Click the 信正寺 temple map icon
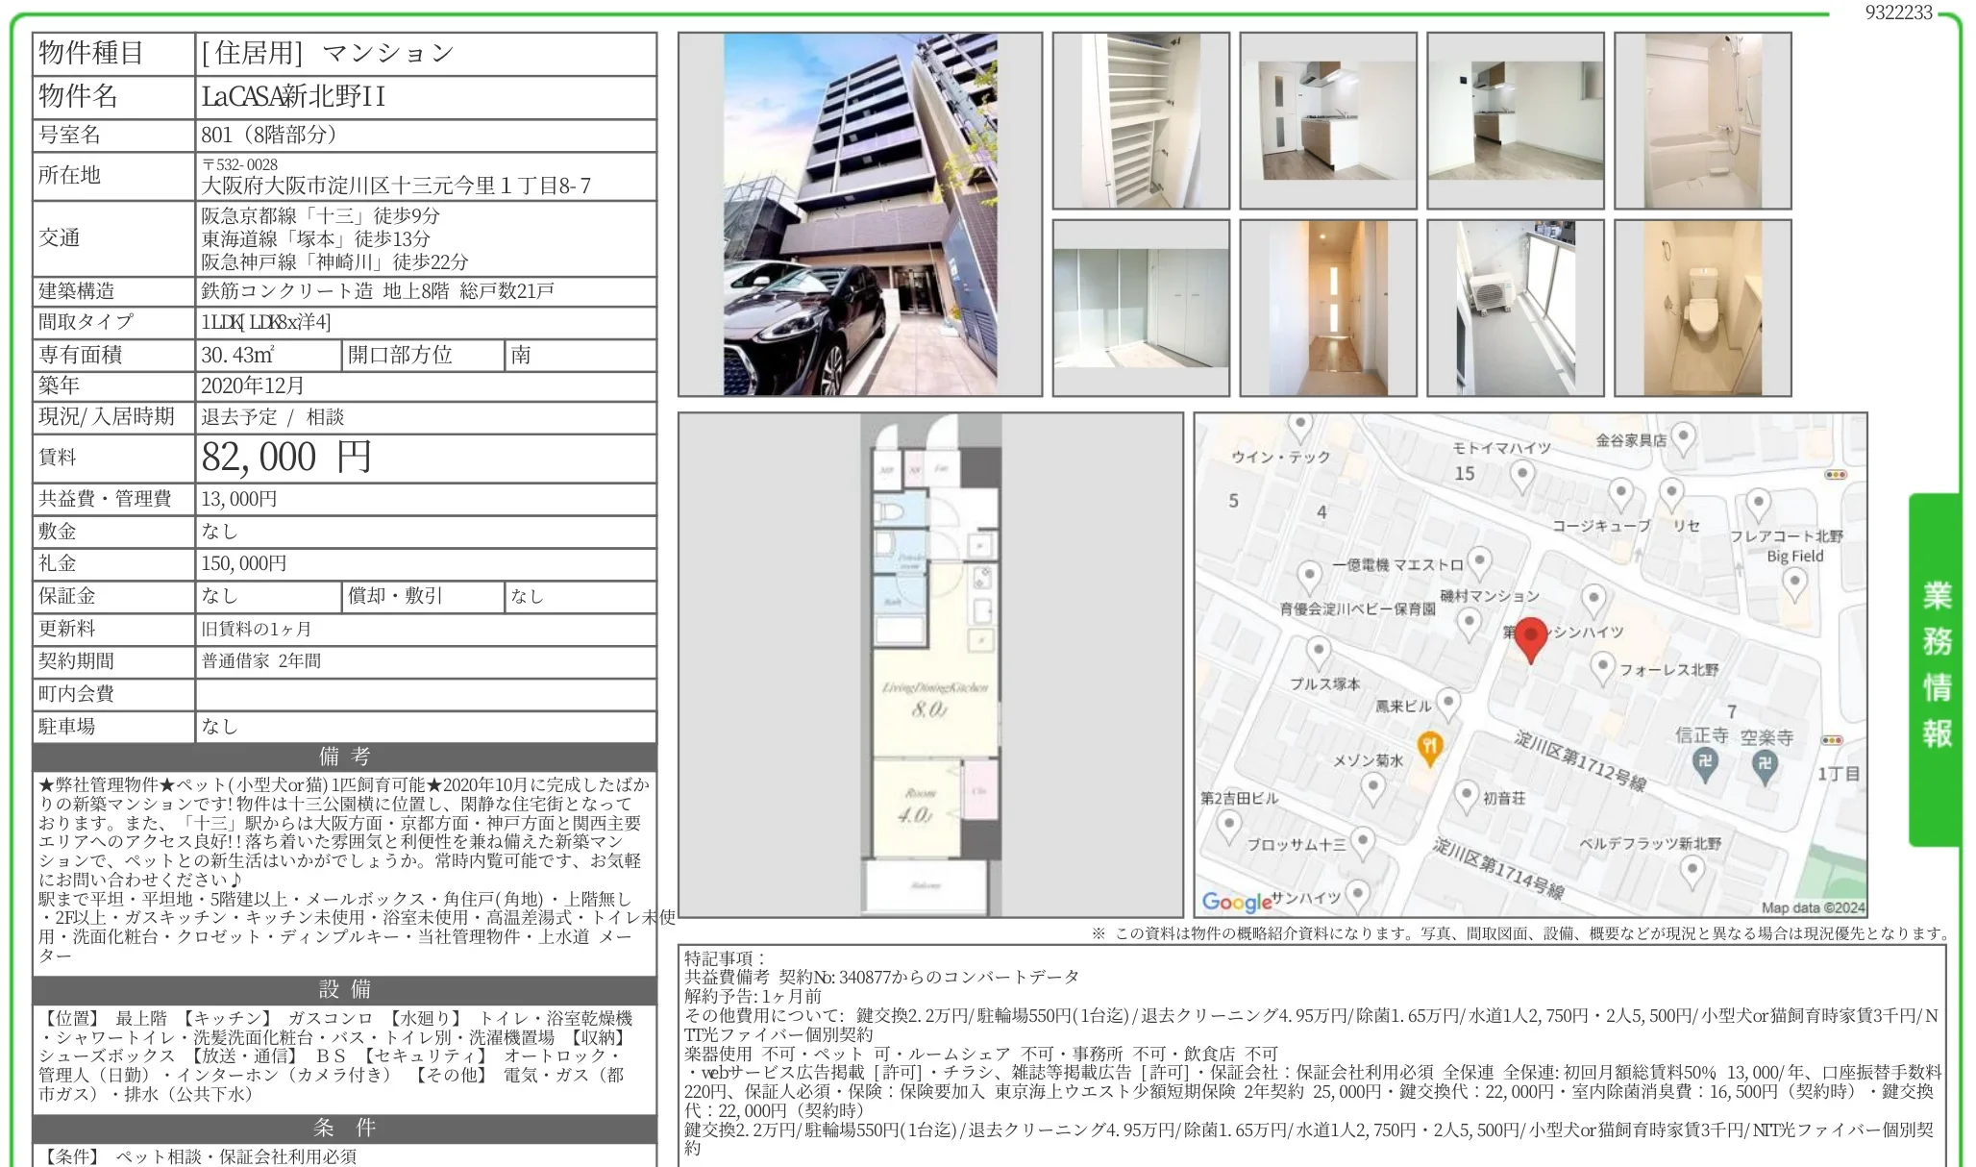 [x=1705, y=763]
